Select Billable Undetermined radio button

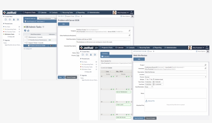(154, 79)
